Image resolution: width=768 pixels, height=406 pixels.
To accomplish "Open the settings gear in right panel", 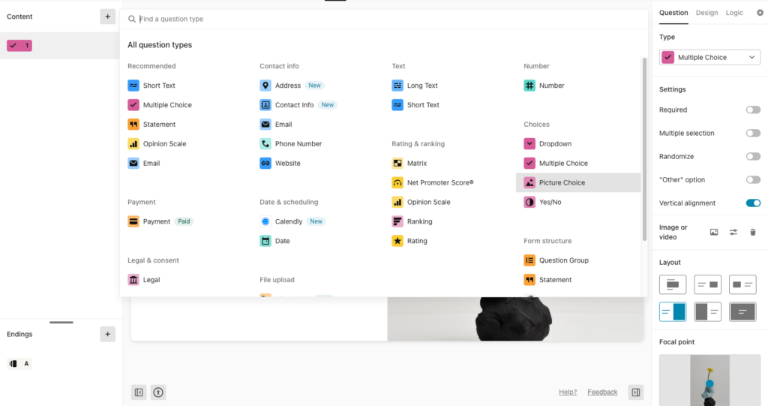I will (x=760, y=13).
